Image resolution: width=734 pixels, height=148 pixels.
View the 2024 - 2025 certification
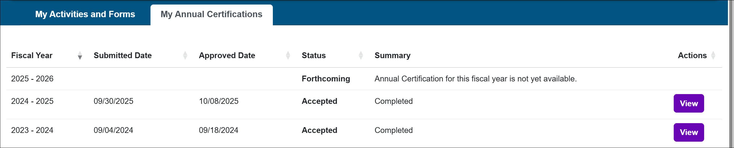click(x=689, y=103)
